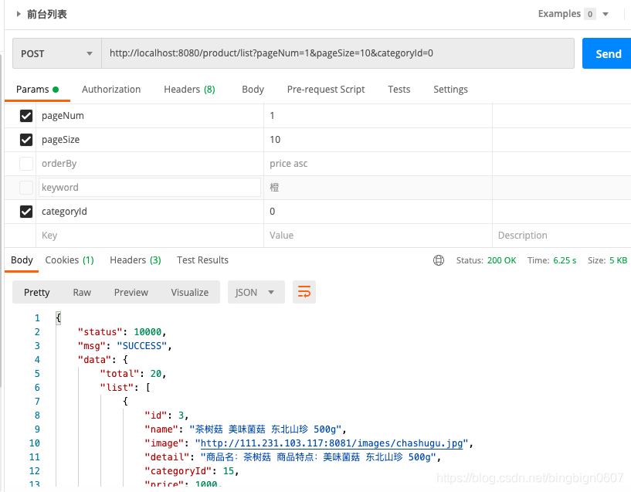631x492 pixels.
Task: Toggle the wrap lines icon
Action: [304, 292]
